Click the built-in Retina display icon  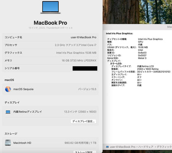8,112
